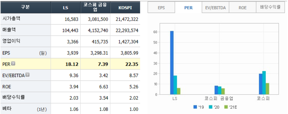Screen dimensions: 288x114
Task: Select the ROE row label in table
Action: [7, 87]
